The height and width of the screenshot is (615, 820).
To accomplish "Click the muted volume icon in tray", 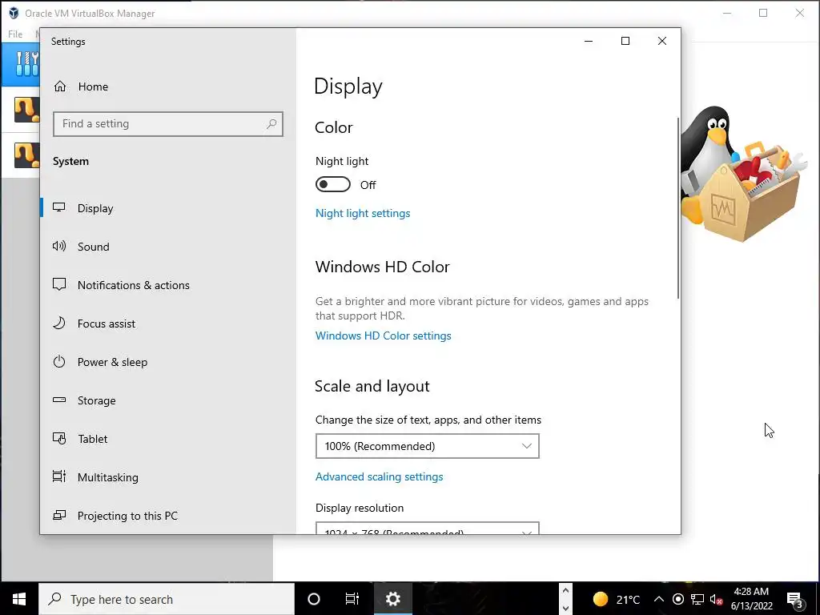I will coord(716,599).
